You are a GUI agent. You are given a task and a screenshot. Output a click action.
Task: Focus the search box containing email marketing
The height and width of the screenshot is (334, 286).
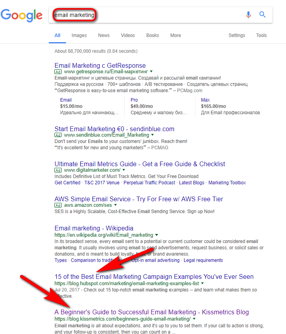[x=161, y=15]
